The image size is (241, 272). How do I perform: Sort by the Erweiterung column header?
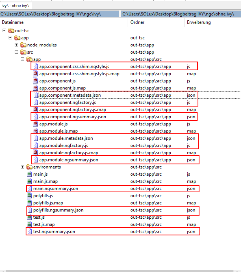(213, 22)
